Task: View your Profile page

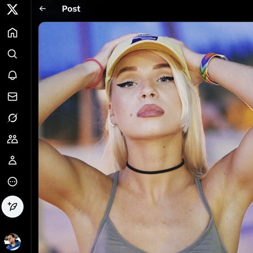Action: pyautogui.click(x=13, y=161)
